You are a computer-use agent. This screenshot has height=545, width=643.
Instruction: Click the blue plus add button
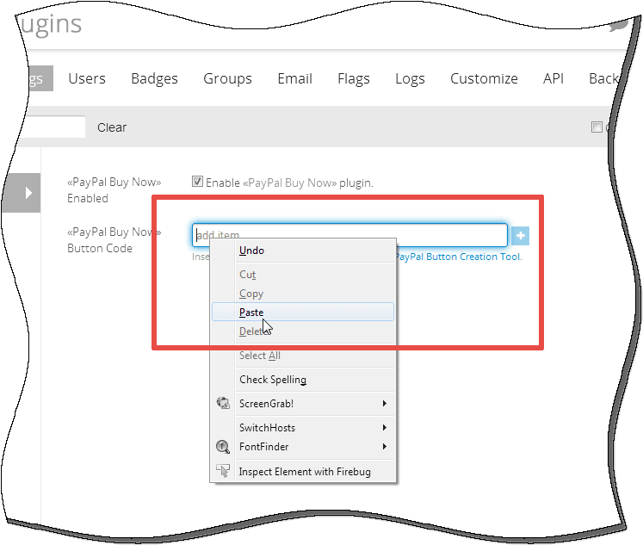click(521, 236)
